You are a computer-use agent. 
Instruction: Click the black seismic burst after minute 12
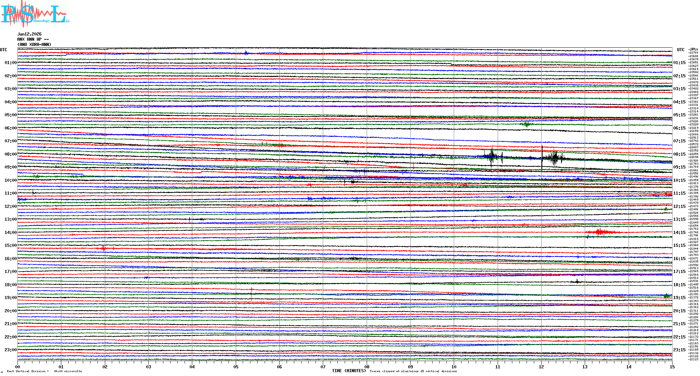click(554, 158)
